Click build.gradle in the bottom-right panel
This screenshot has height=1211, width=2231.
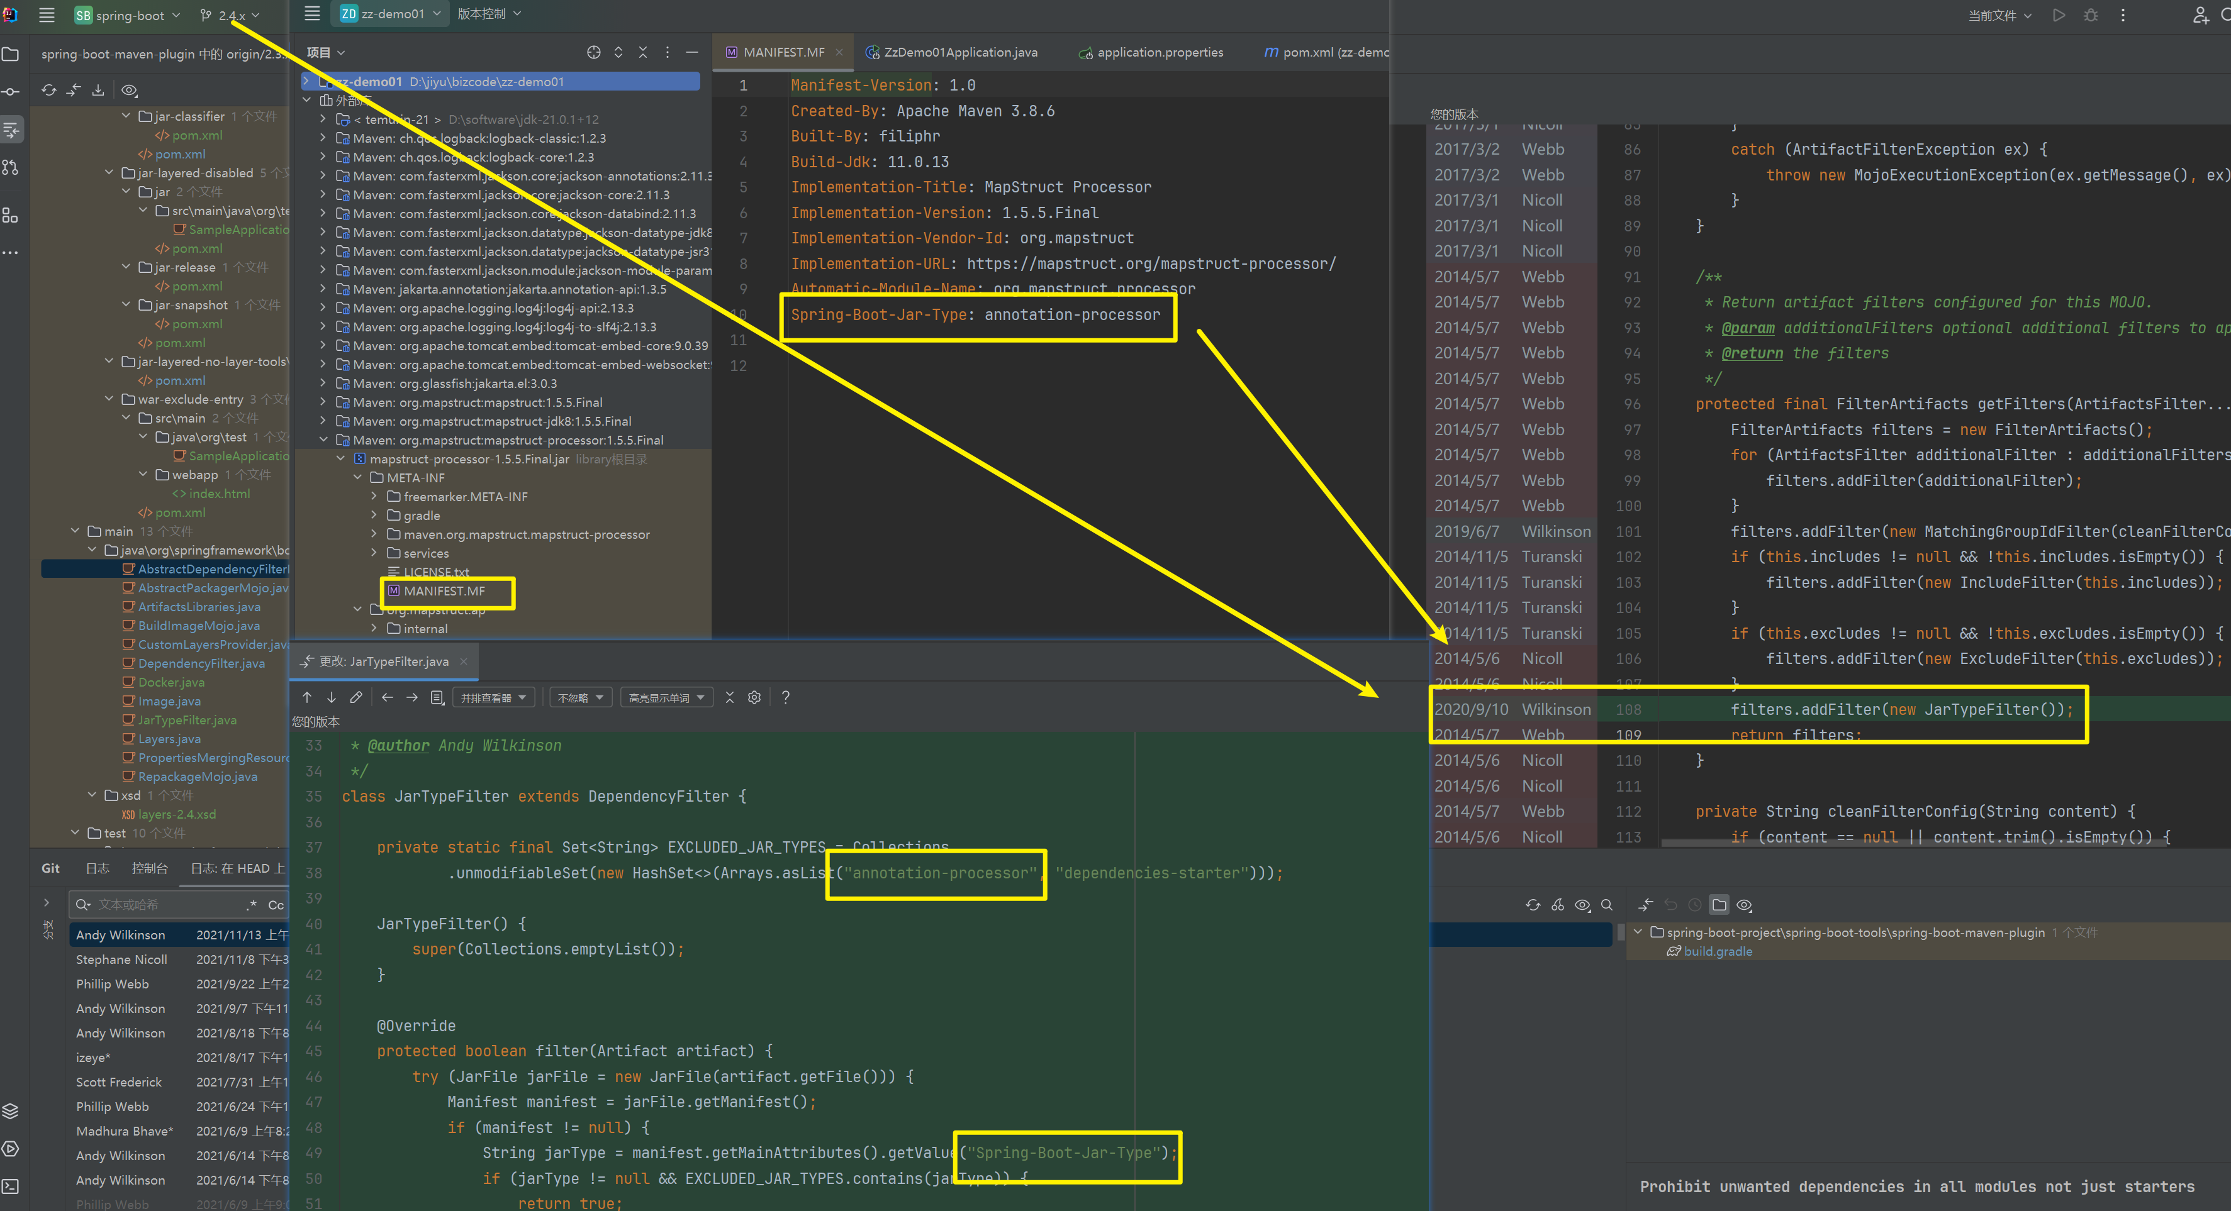coord(1718,951)
